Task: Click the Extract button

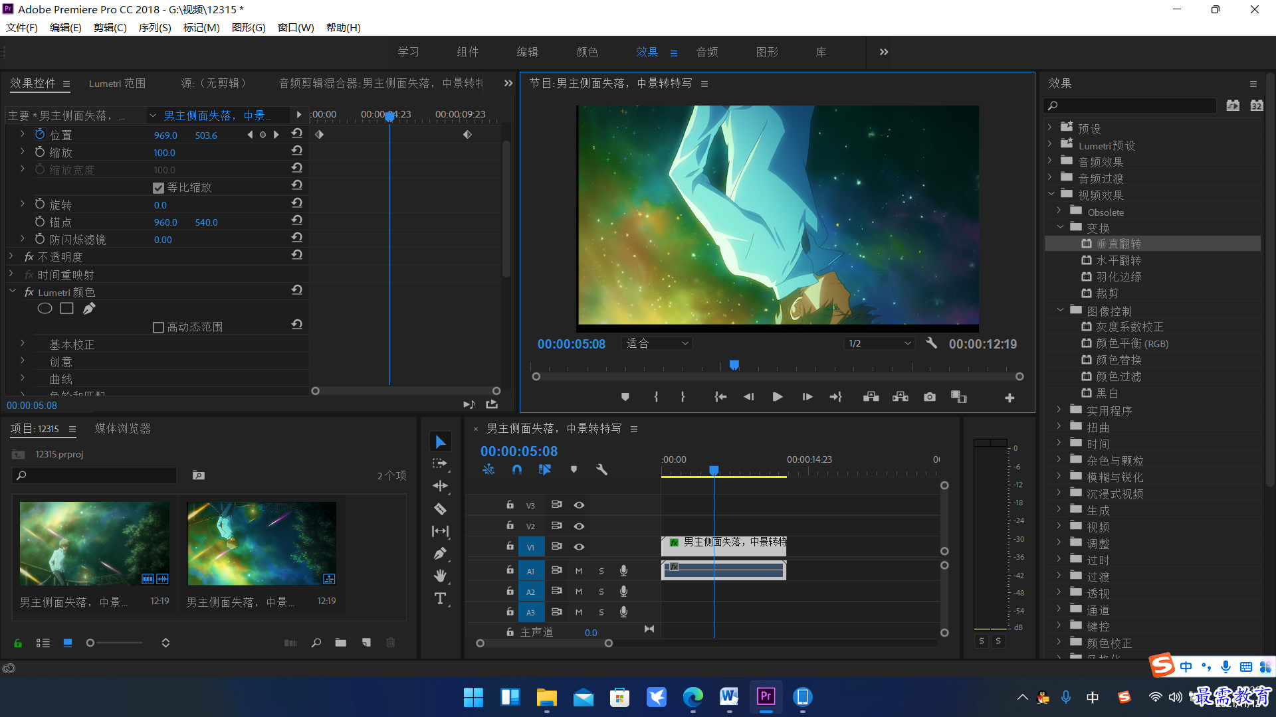Action: click(901, 397)
